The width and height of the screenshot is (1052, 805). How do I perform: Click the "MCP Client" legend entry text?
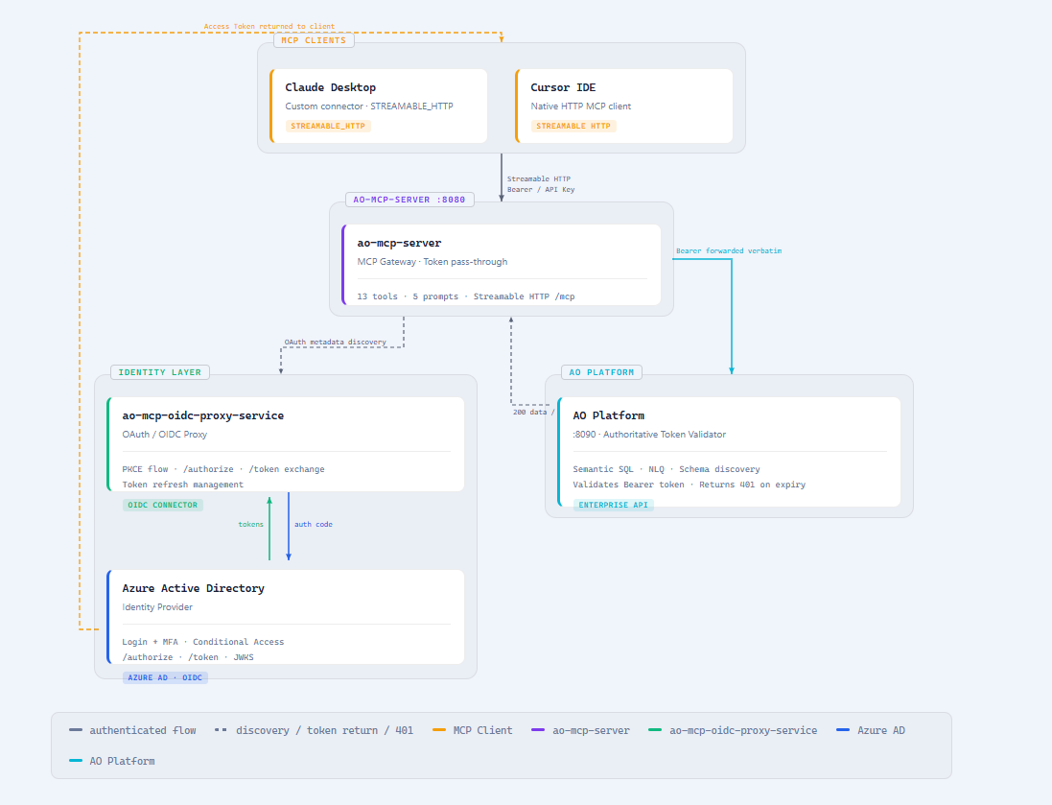(482, 730)
